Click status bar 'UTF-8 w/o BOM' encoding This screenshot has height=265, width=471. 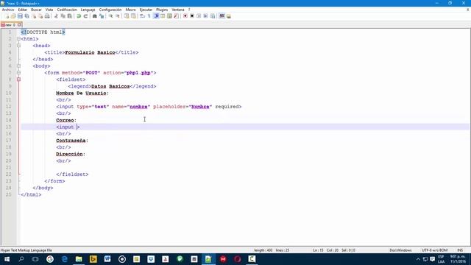(435, 250)
